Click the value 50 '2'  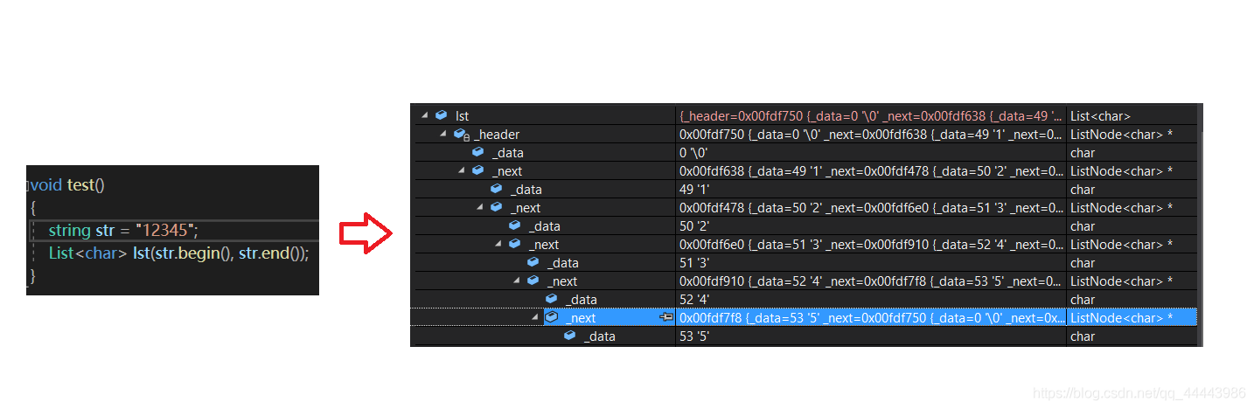pos(694,226)
